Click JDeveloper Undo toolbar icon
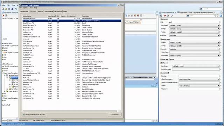 16,9
